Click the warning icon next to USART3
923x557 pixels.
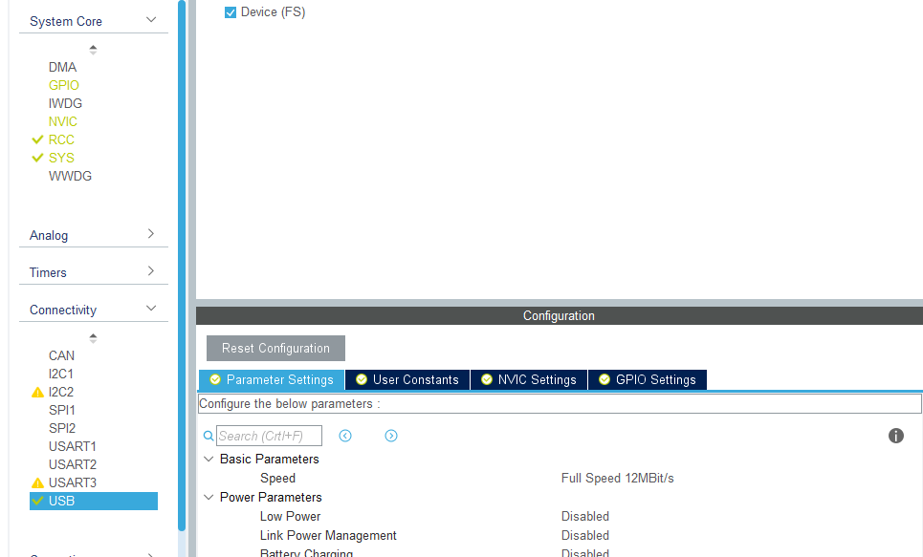(x=37, y=482)
